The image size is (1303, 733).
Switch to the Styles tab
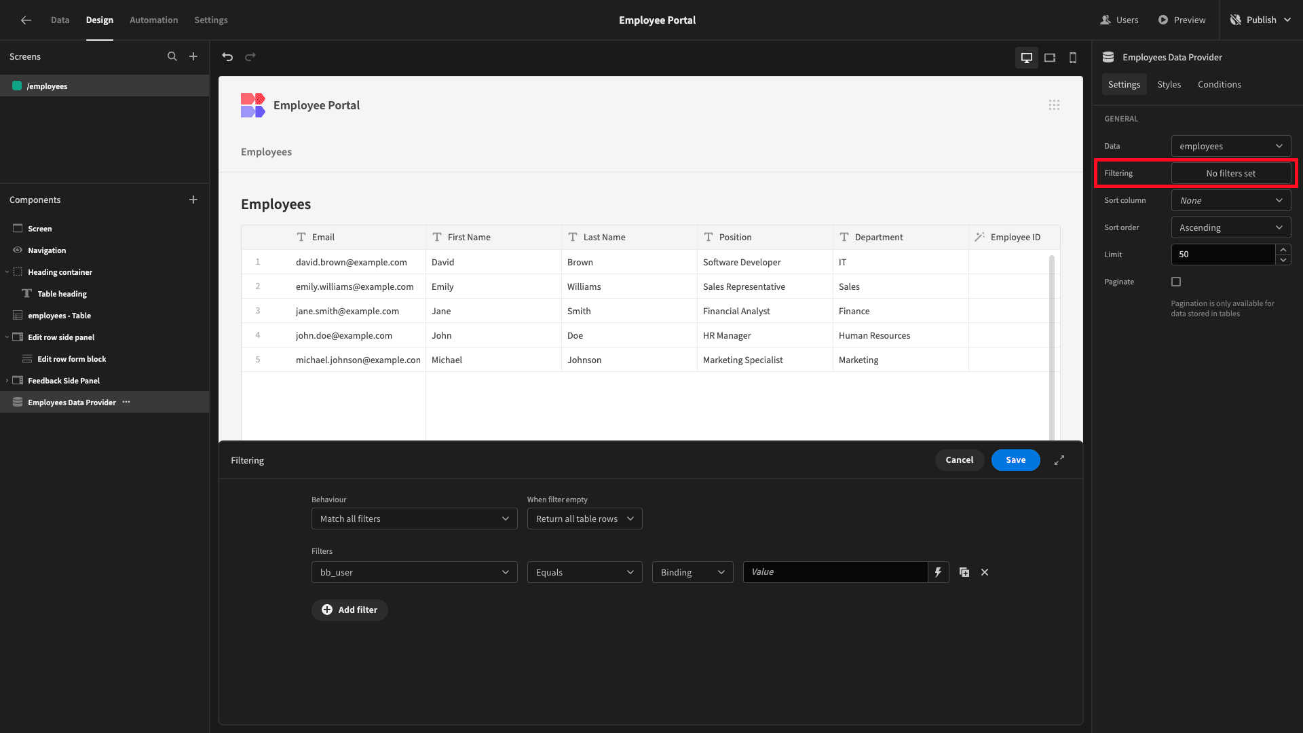(x=1169, y=84)
